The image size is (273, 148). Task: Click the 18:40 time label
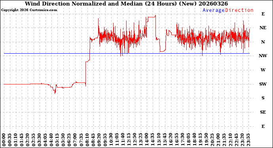click(x=194, y=140)
